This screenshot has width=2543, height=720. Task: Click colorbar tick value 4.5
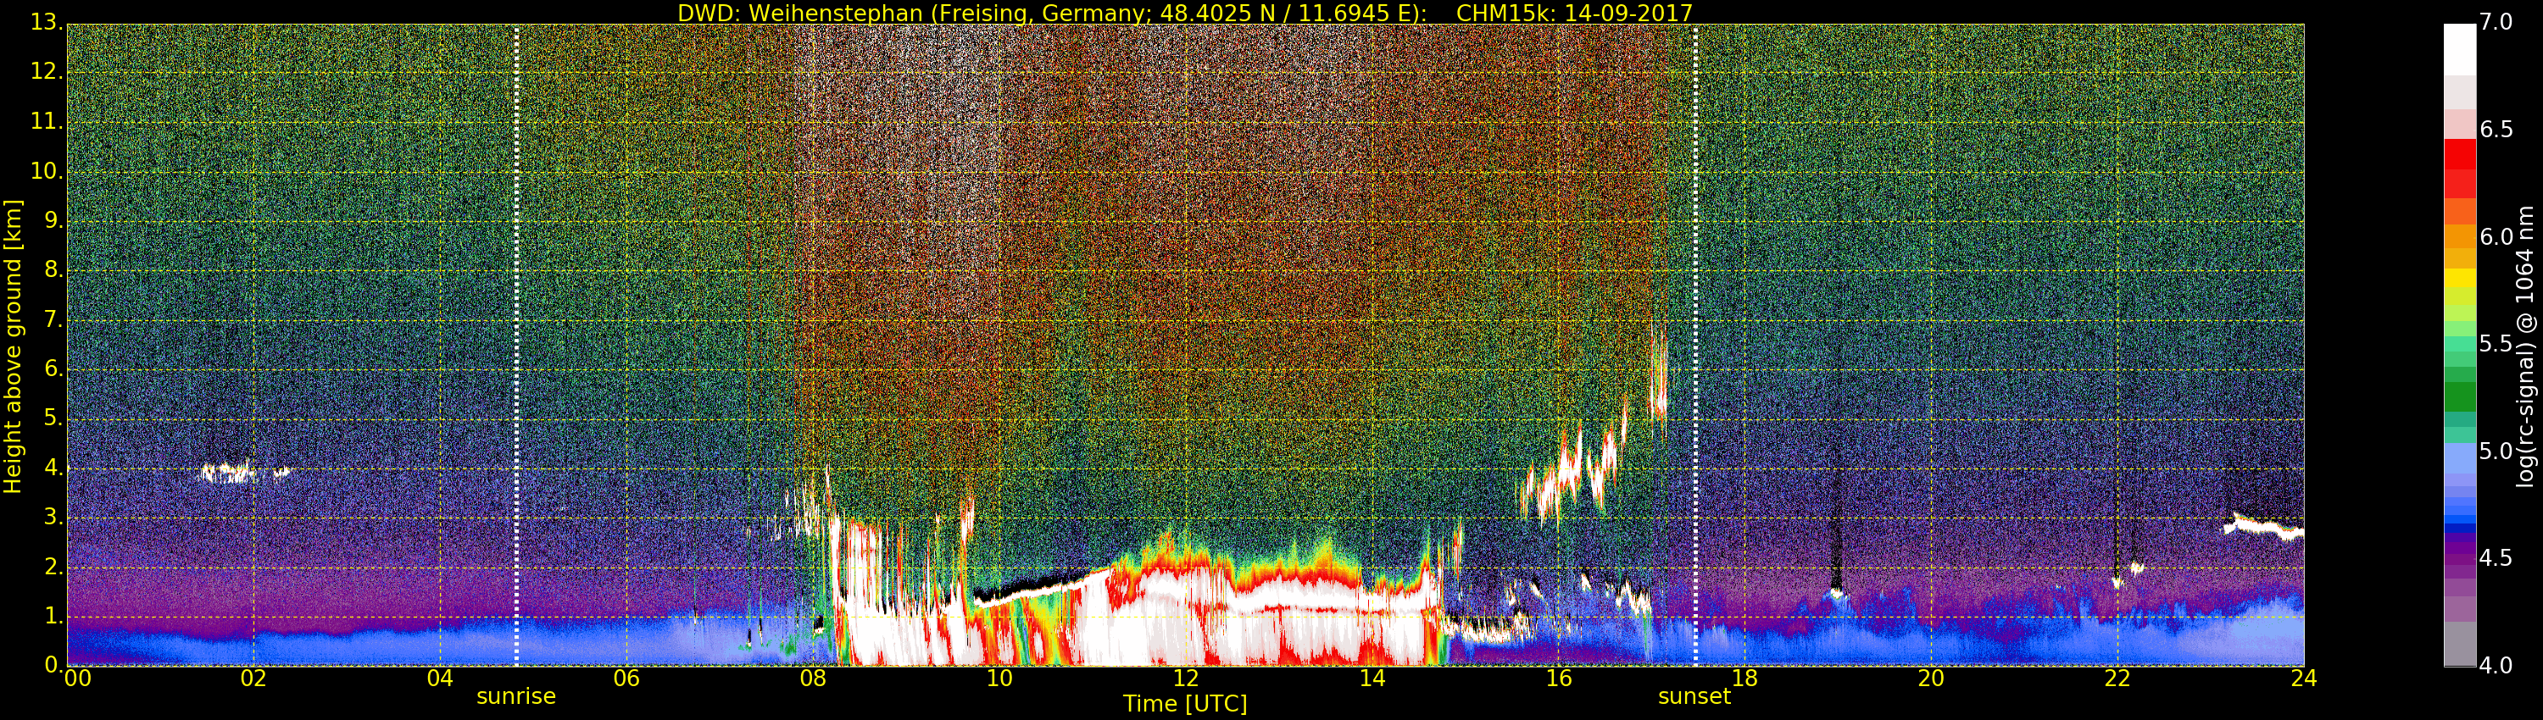2496,558
